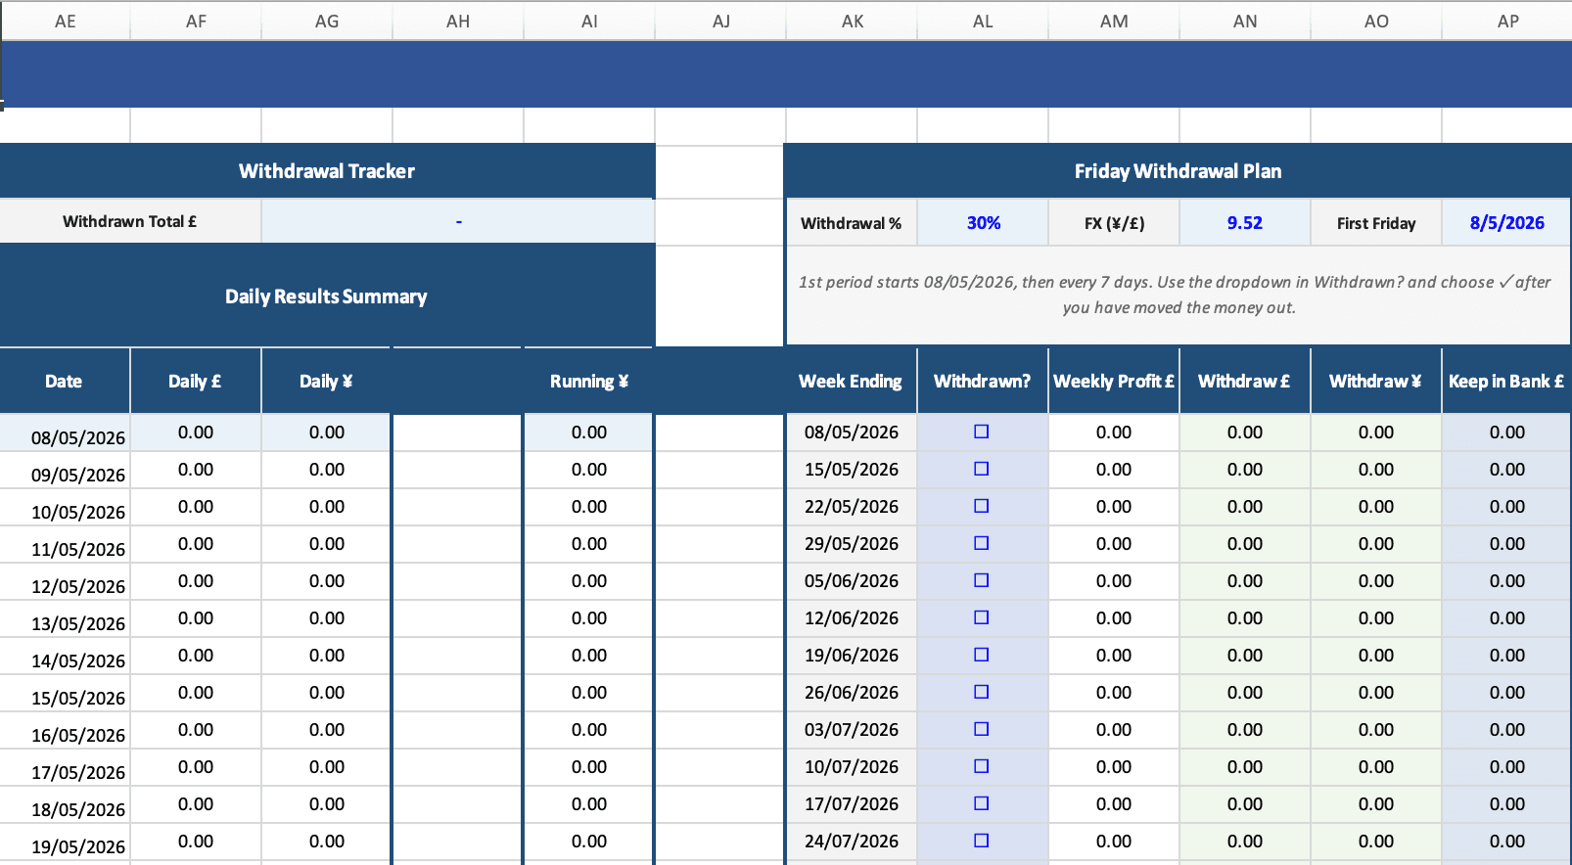
Task: Select Keep in Bank £ cell for 15/05/2026 week
Action: [x=1507, y=470]
